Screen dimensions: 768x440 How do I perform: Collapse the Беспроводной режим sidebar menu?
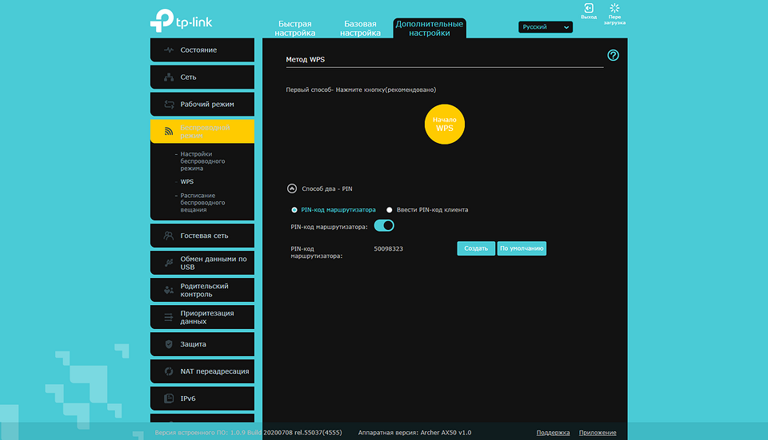click(202, 132)
